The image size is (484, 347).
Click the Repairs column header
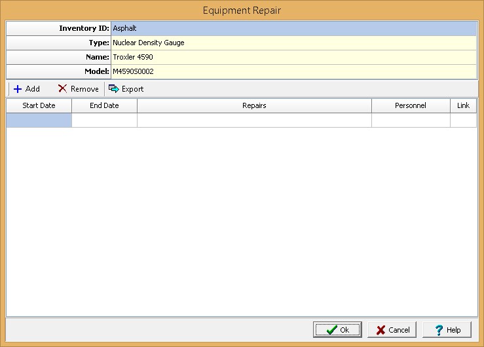(254, 105)
